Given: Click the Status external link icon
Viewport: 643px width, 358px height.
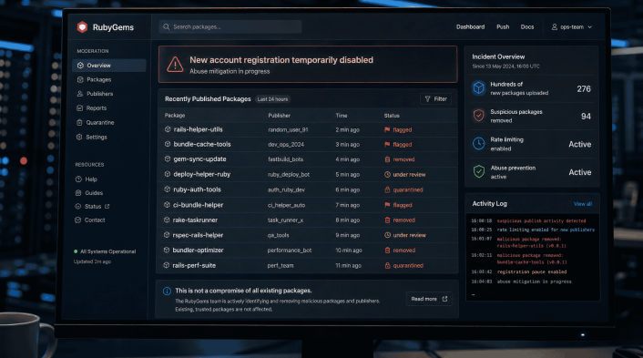Looking at the screenshot, I should tap(107, 206).
